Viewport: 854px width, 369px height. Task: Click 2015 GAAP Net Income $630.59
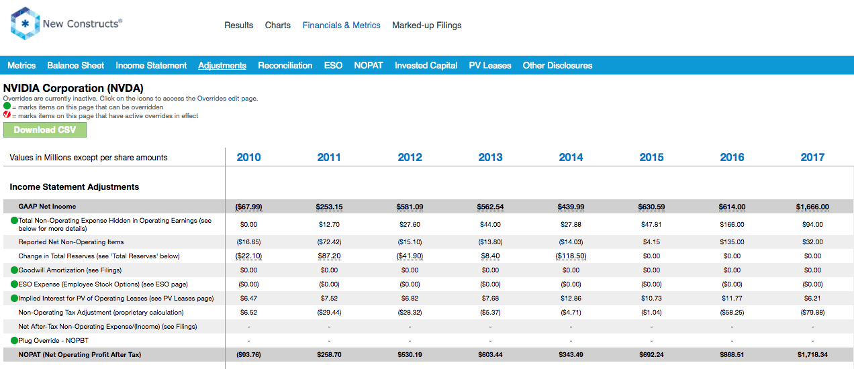[651, 207]
